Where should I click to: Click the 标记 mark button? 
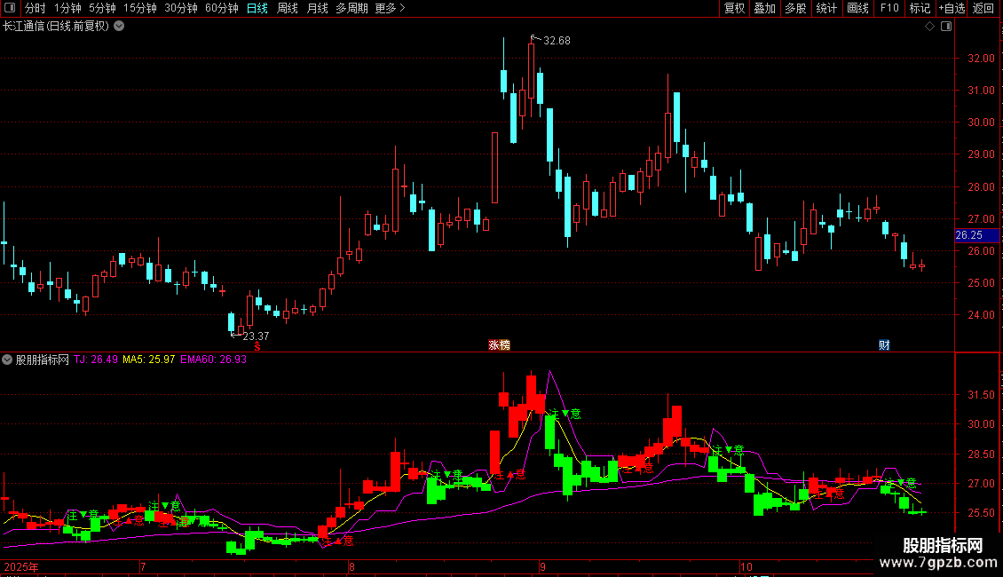click(x=920, y=8)
